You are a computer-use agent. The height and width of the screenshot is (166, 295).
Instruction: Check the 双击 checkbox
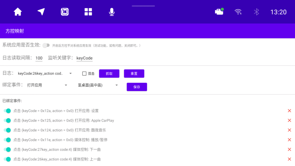84,73
